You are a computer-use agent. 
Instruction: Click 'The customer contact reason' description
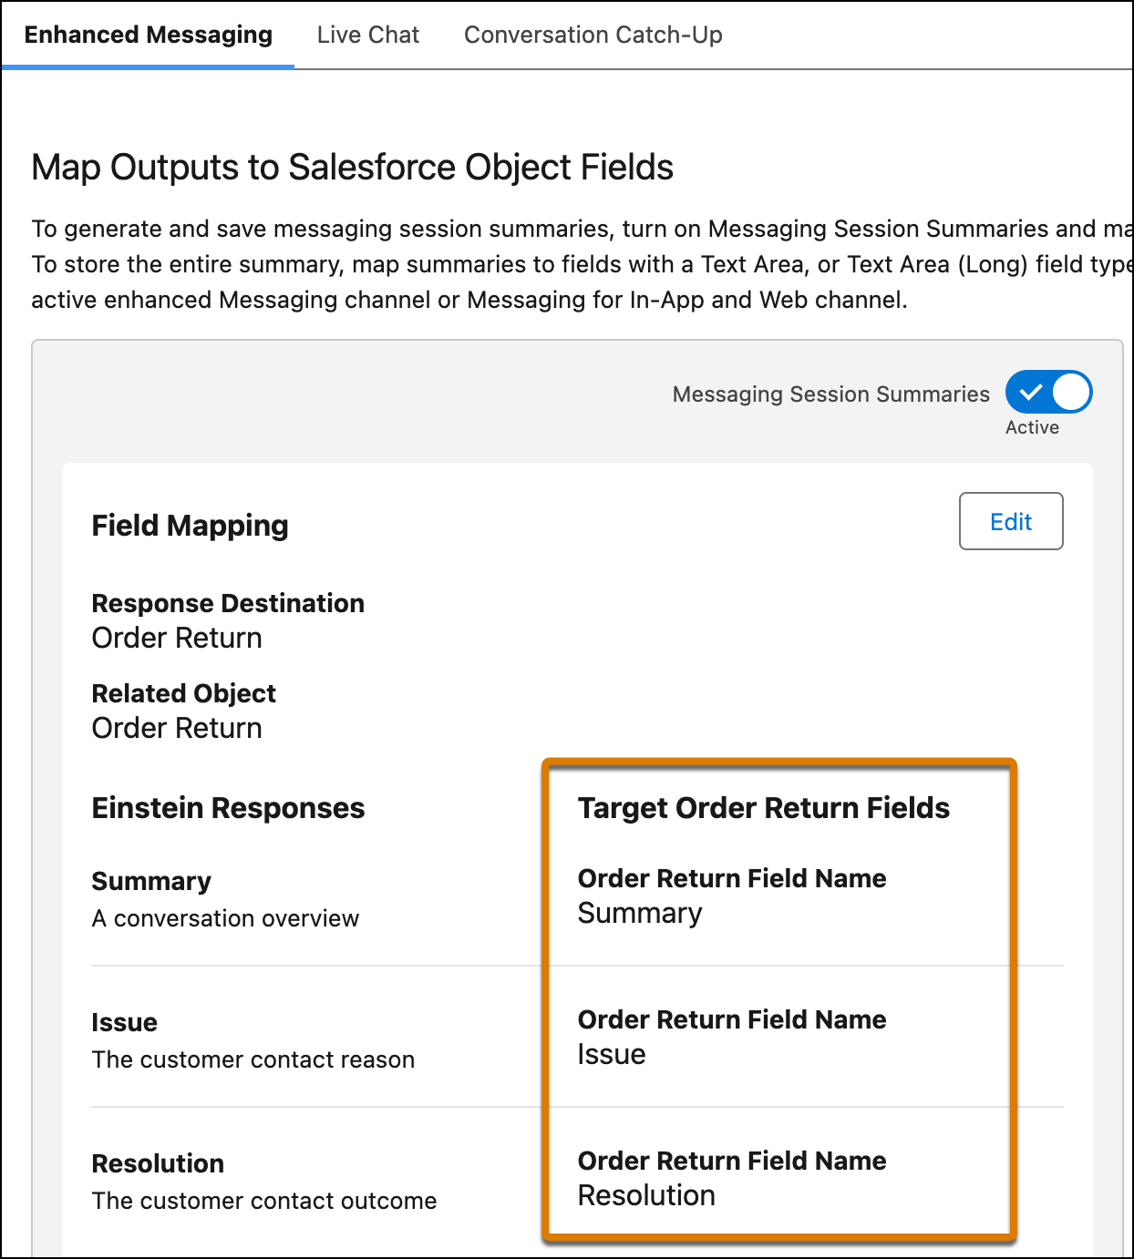(253, 1059)
